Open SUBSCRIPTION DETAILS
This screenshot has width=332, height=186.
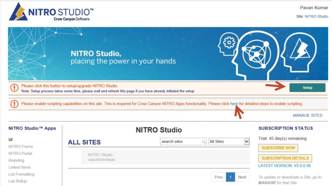pos(285,158)
